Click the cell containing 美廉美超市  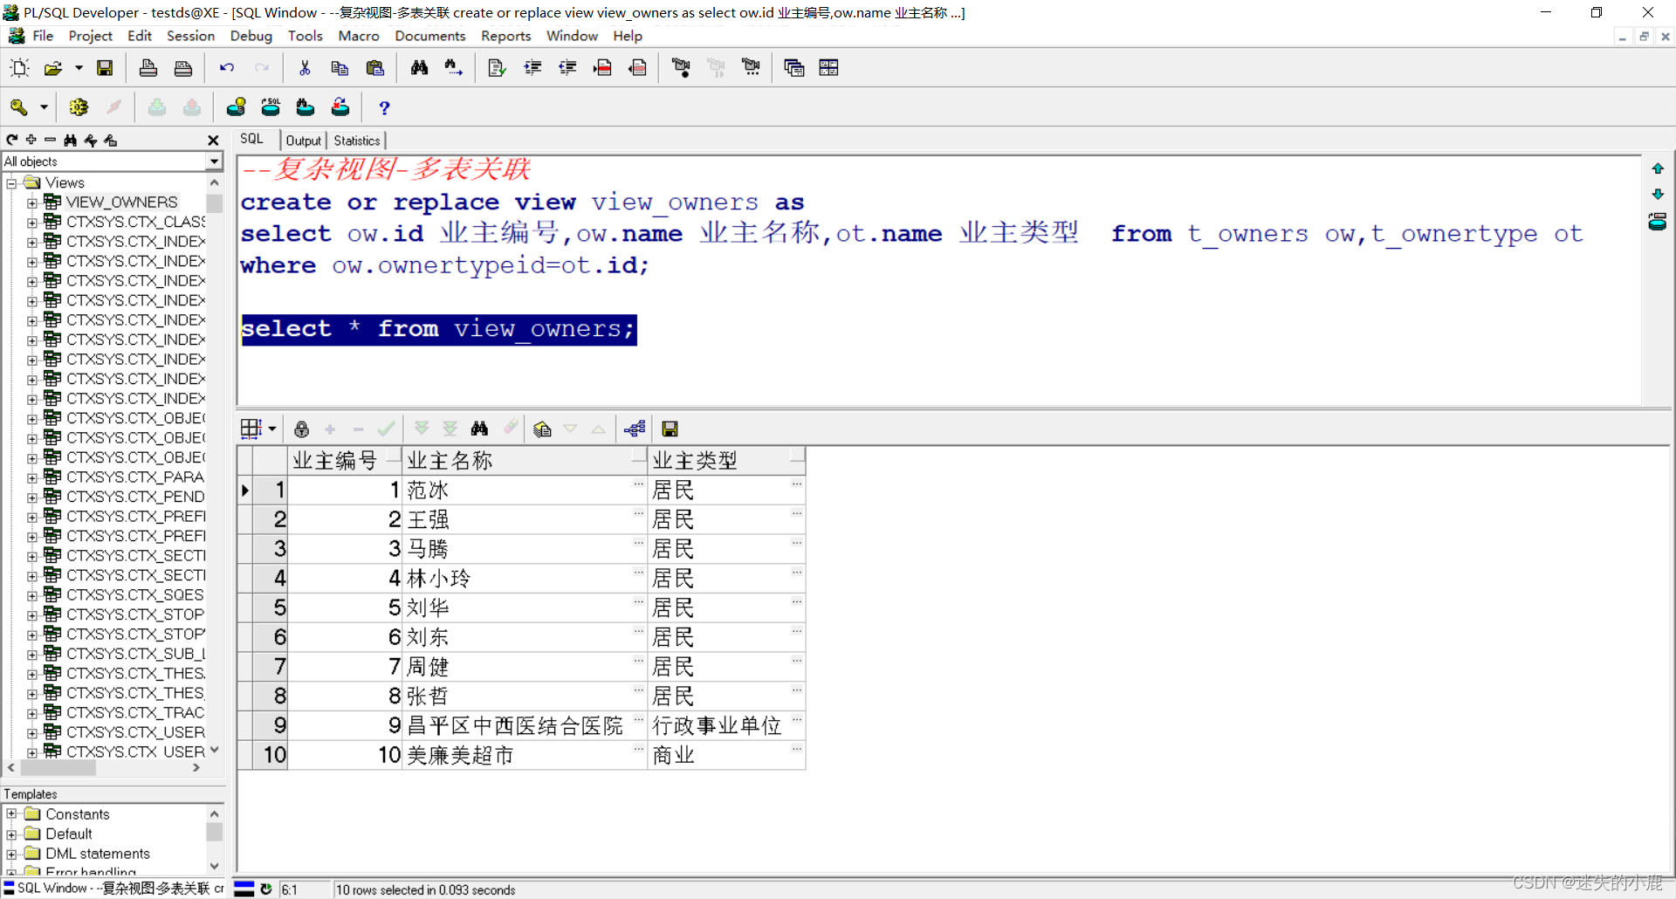[x=524, y=755]
